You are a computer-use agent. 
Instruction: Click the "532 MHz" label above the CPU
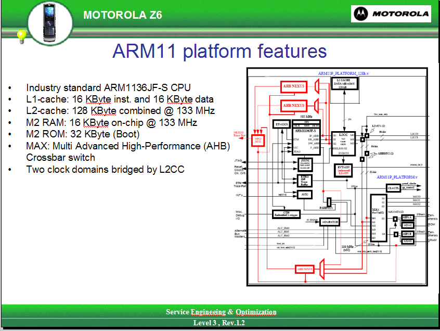306,117
